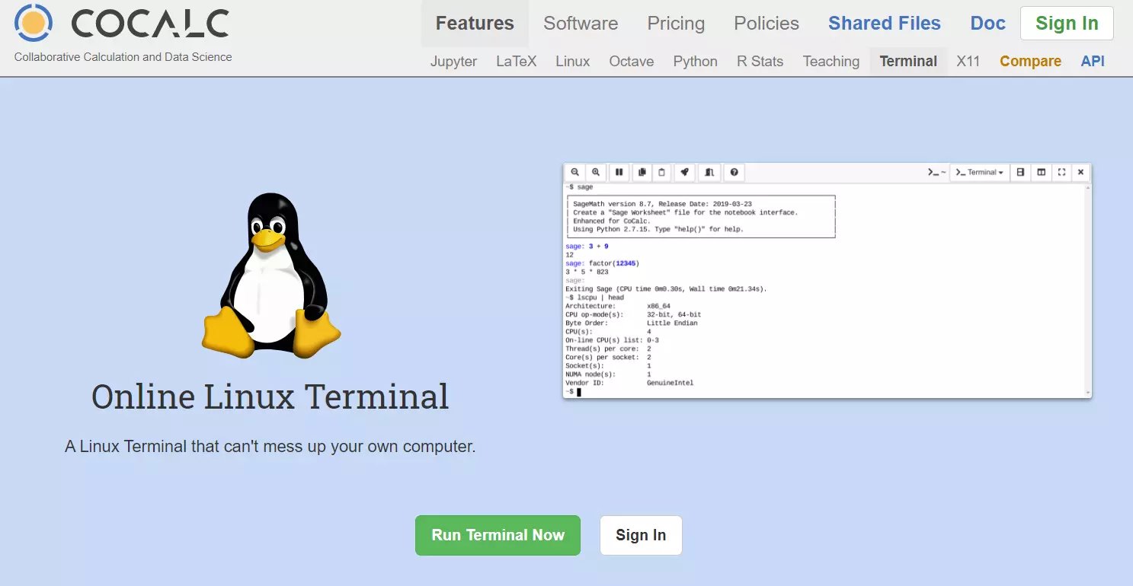
Task: Maximize terminal frame using fullscreen icon
Action: coord(1061,173)
